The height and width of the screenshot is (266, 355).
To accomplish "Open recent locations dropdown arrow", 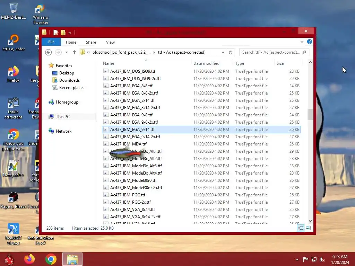I will [x=67, y=52].
